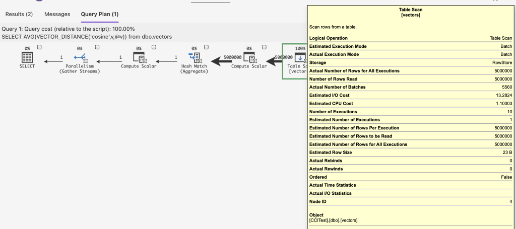Select the Query Plan (1) tab

[x=100, y=14]
